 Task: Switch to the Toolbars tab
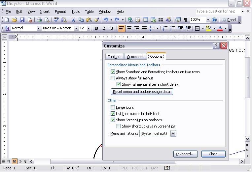coord(115,57)
